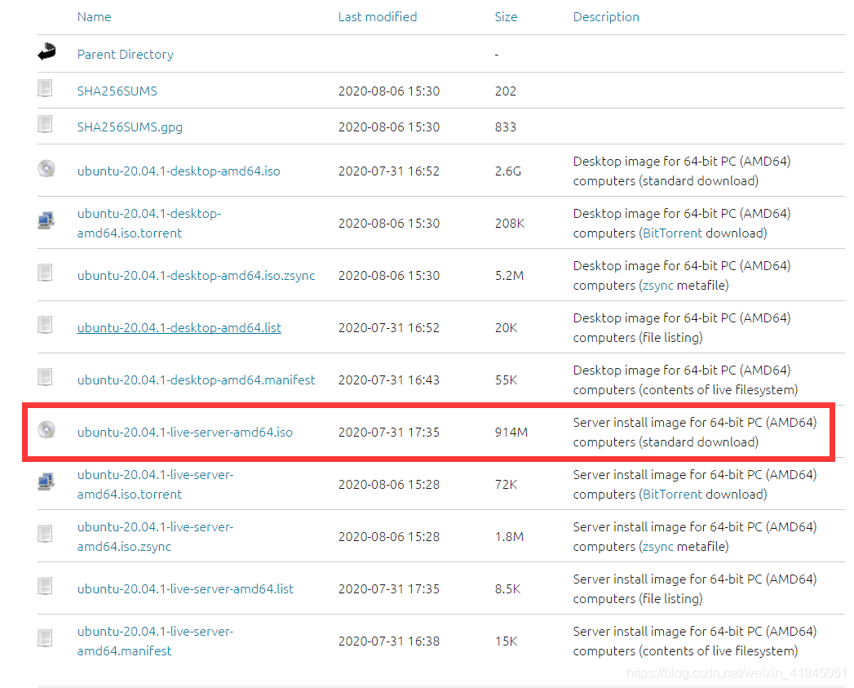Click the file icon for desktop-amd64.manifest
The image size is (854, 688).
45,377
